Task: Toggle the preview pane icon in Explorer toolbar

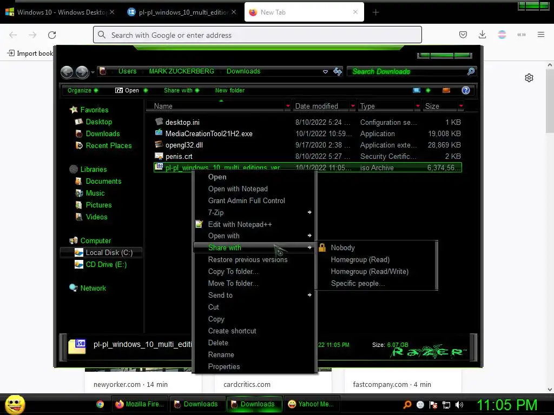Action: (x=446, y=90)
